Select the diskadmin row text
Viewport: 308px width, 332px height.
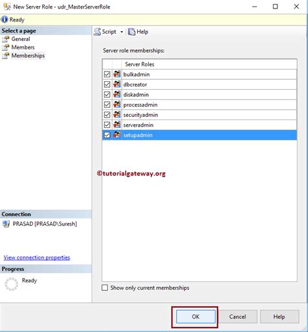136,95
